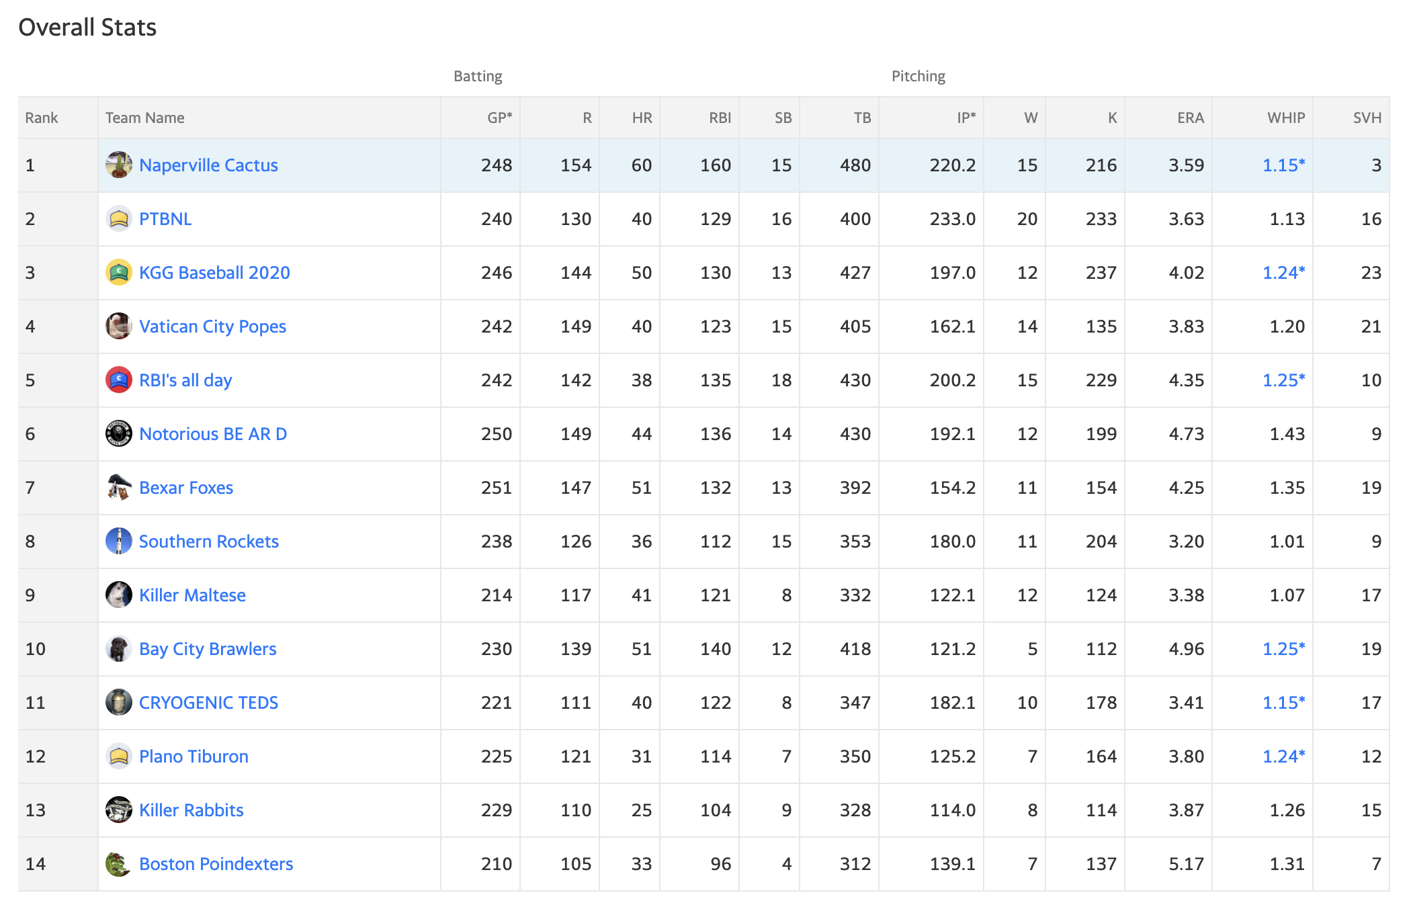This screenshot has height=907, width=1411.
Task: Click the Team Name column header
Action: tap(145, 118)
